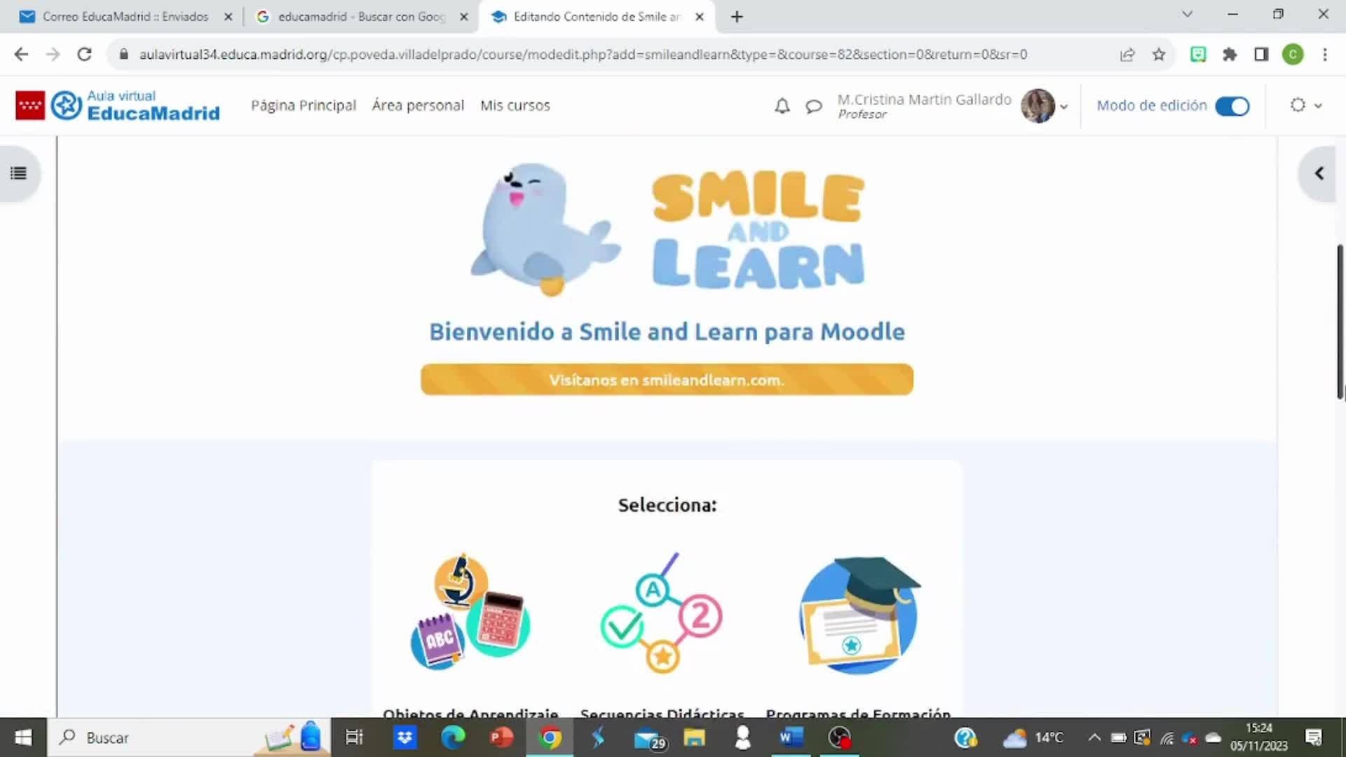
Task: Bookmark page with the star icon
Action: 1159,55
